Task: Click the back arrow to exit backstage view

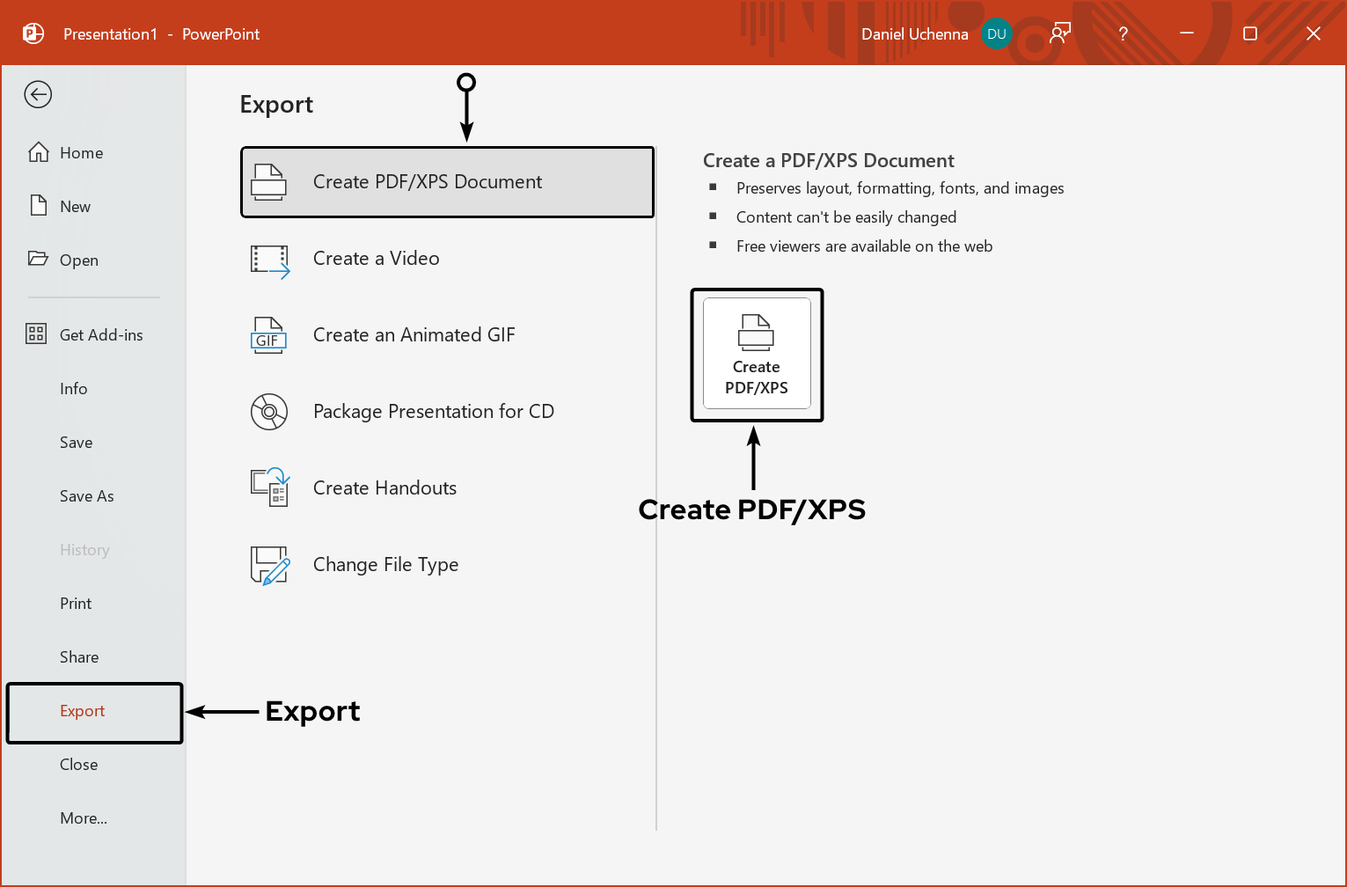Action: coord(37,94)
